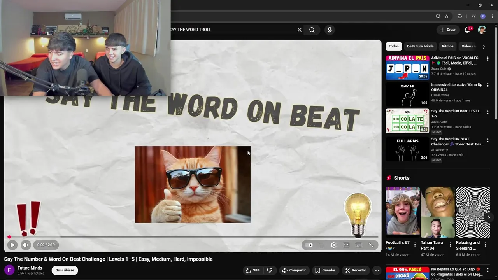Click the install app icon in address bar
Viewport: 498px width, 280px height.
[x=438, y=16]
